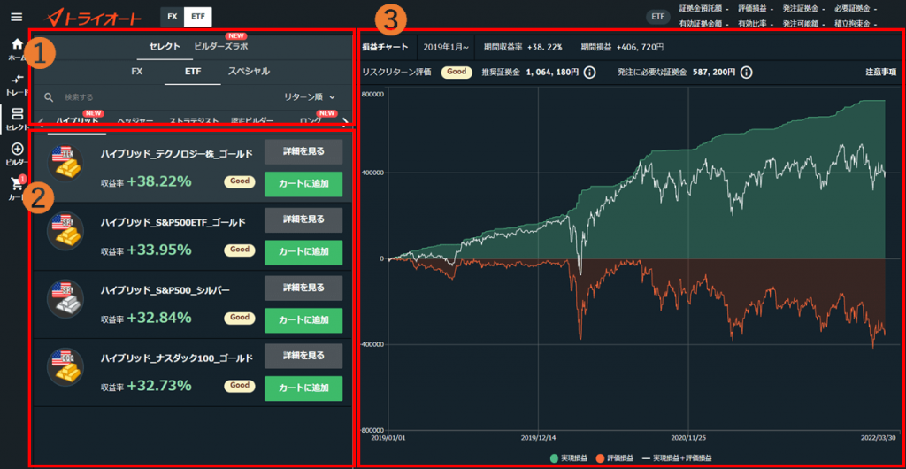Click the TriAuto logo
The width and height of the screenshot is (906, 469).
tap(94, 18)
